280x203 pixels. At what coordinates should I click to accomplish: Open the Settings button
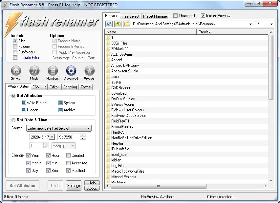pyautogui.click(x=74, y=186)
